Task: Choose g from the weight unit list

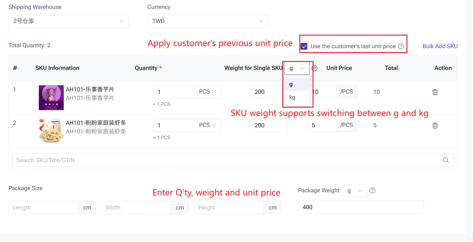Action: (x=291, y=84)
